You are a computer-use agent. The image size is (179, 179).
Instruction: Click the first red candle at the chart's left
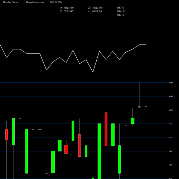[7, 135]
